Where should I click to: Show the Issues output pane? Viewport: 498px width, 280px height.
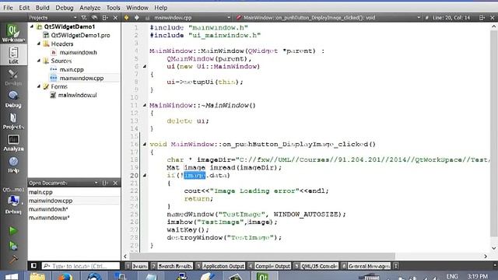click(137, 266)
